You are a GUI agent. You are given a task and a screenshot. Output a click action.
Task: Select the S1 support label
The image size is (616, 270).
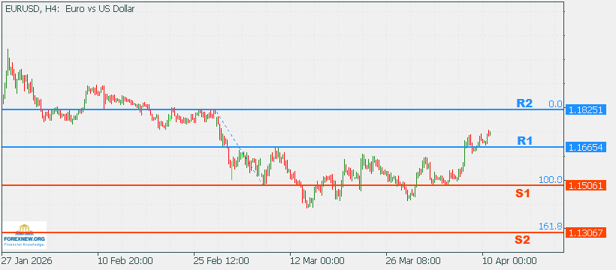[x=524, y=193]
